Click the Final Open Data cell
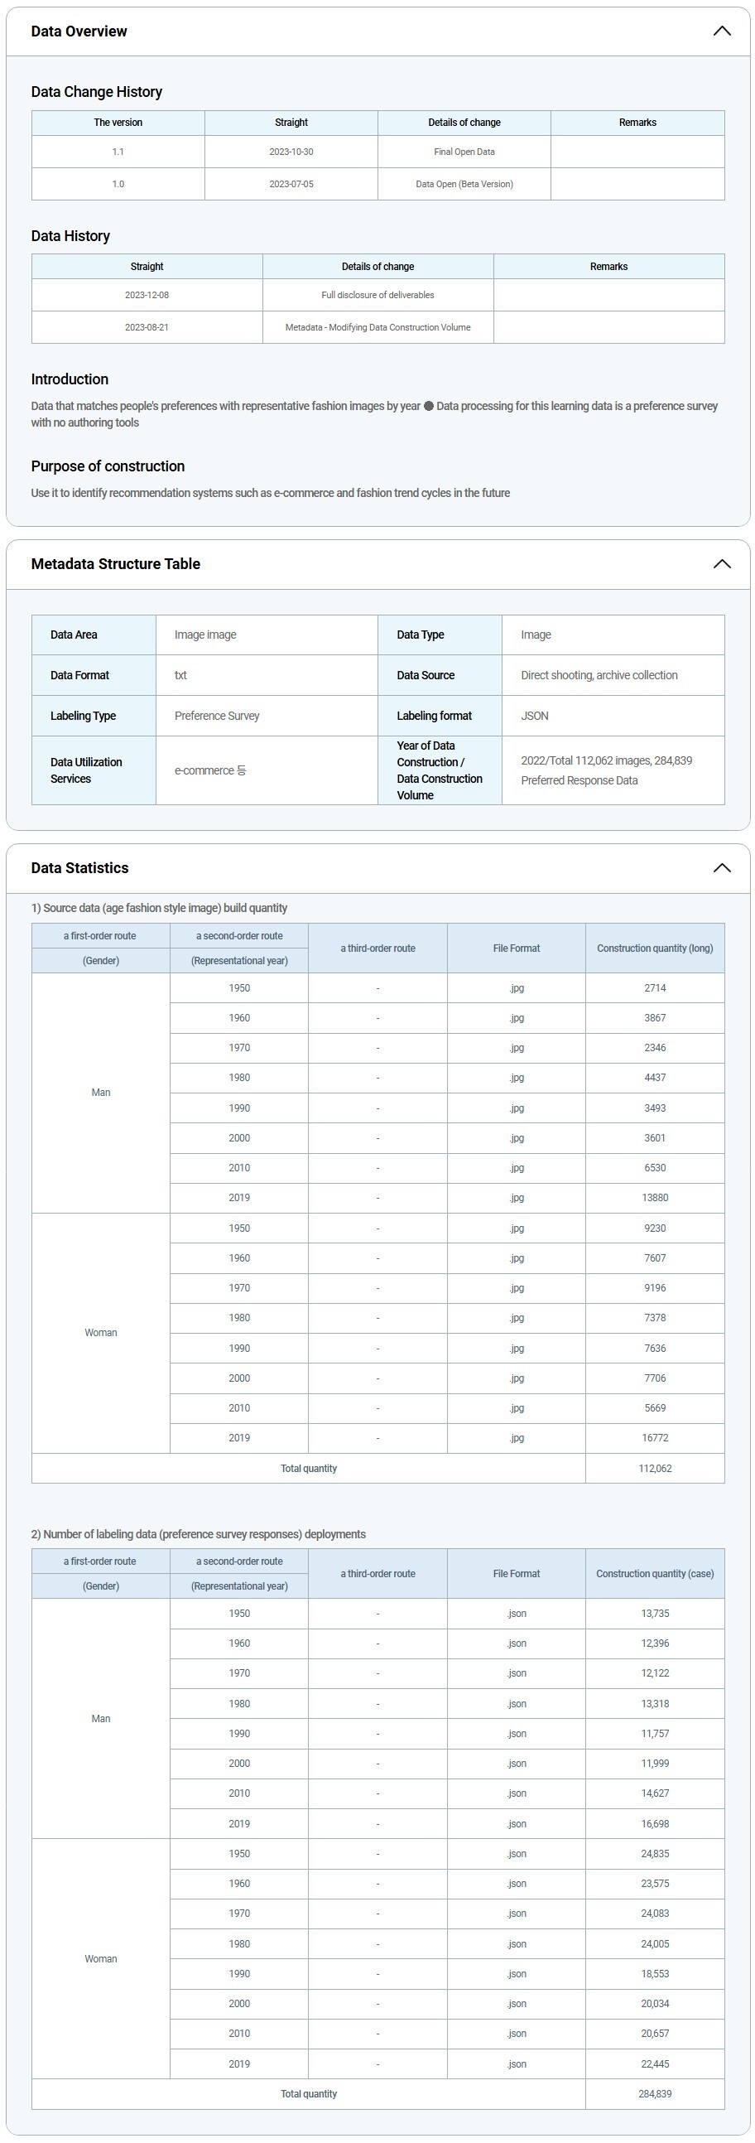Image resolution: width=755 pixels, height=2143 pixels. (464, 152)
